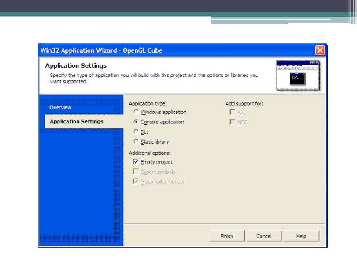Enable MFC support checkbox
The width and height of the screenshot is (357, 267).
[232, 122]
